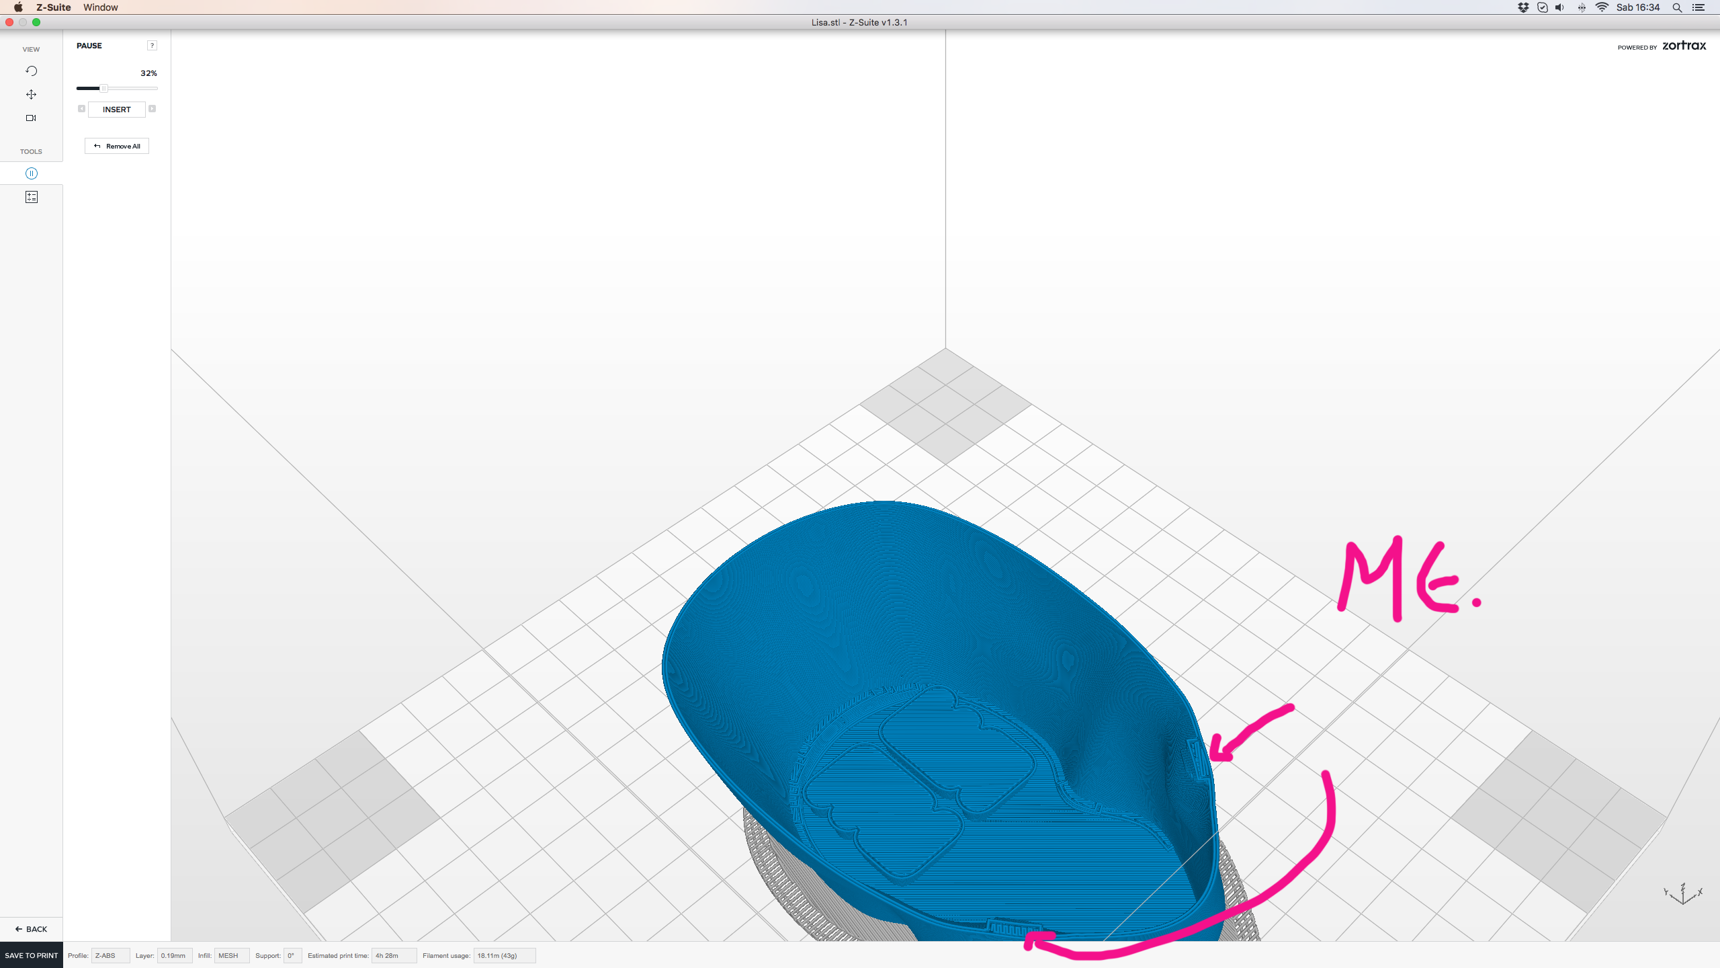Click the view axis orientation gizmo
The width and height of the screenshot is (1720, 968).
pyautogui.click(x=1683, y=894)
